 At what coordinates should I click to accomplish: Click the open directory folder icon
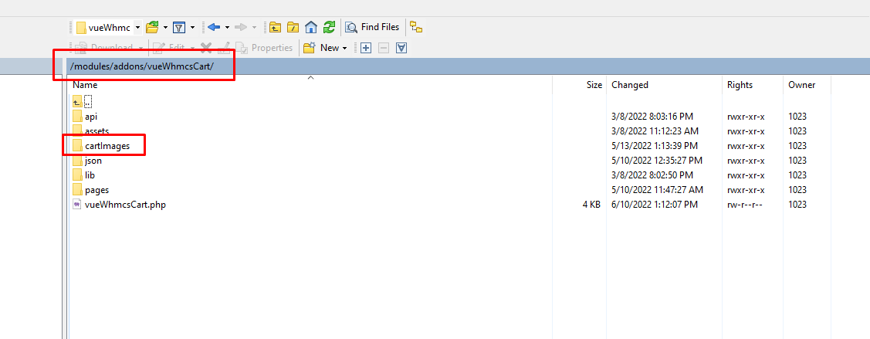[x=152, y=27]
